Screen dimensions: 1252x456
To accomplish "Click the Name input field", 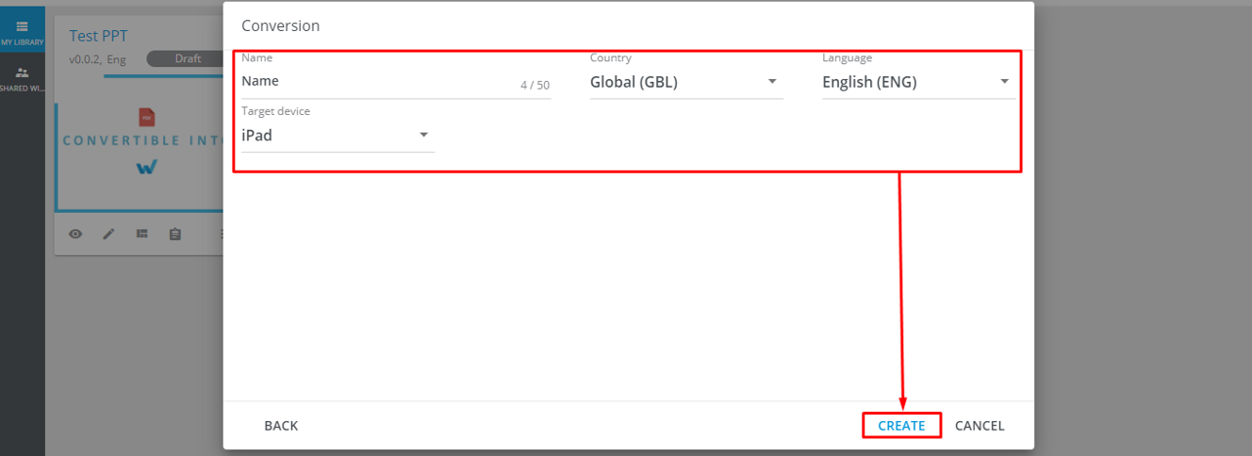I will tap(377, 82).
